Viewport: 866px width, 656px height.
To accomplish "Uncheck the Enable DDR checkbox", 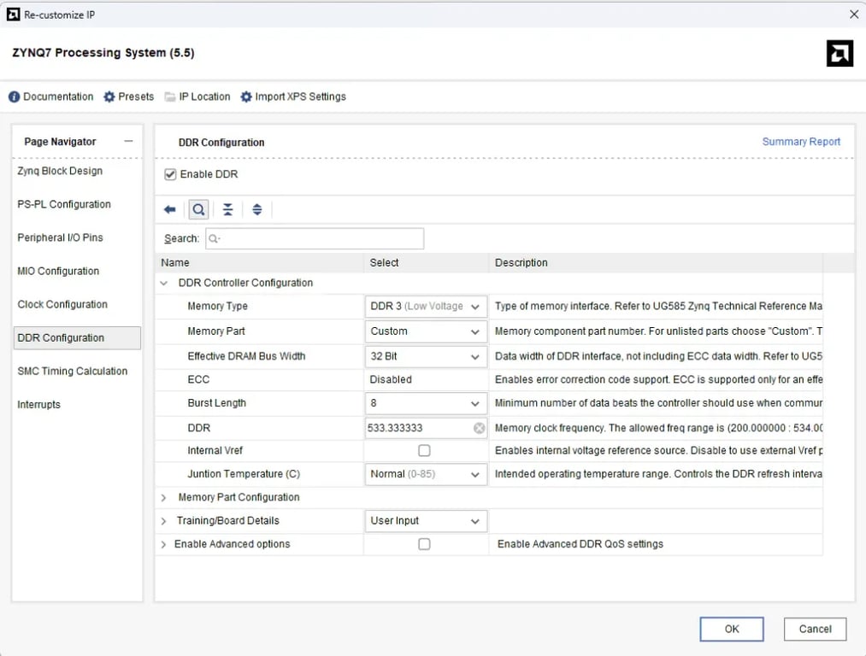I will (x=170, y=174).
